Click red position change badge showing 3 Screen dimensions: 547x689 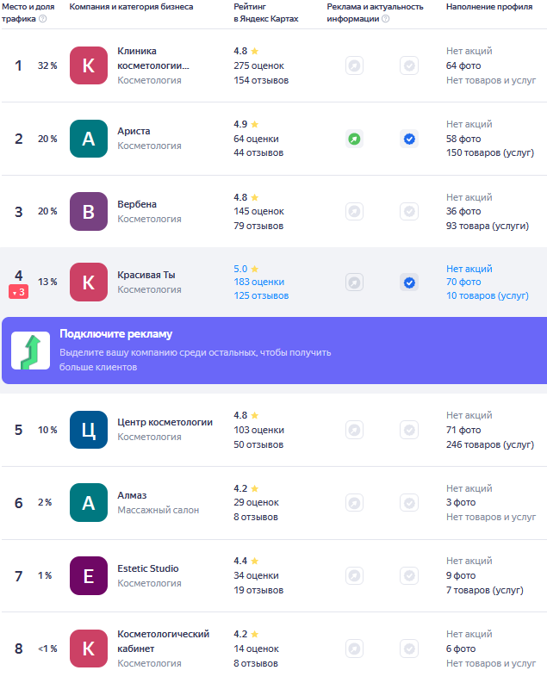(x=19, y=293)
